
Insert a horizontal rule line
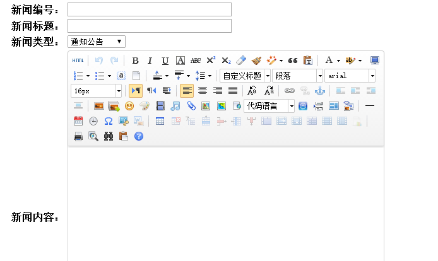point(370,106)
